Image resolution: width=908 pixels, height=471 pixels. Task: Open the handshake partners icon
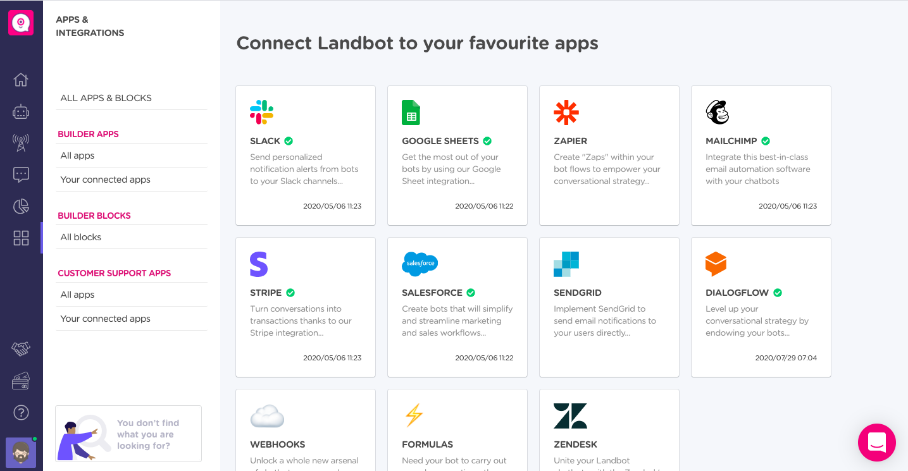[21, 348]
